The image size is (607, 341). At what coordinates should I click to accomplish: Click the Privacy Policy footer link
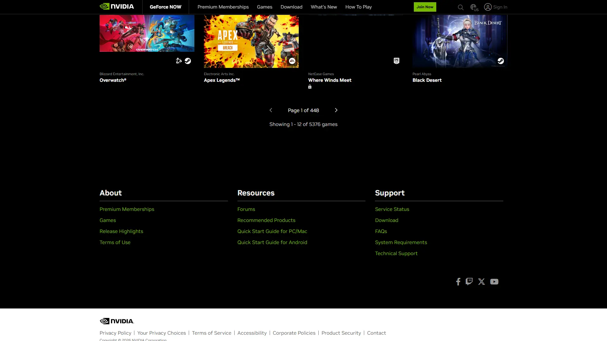pyautogui.click(x=115, y=333)
